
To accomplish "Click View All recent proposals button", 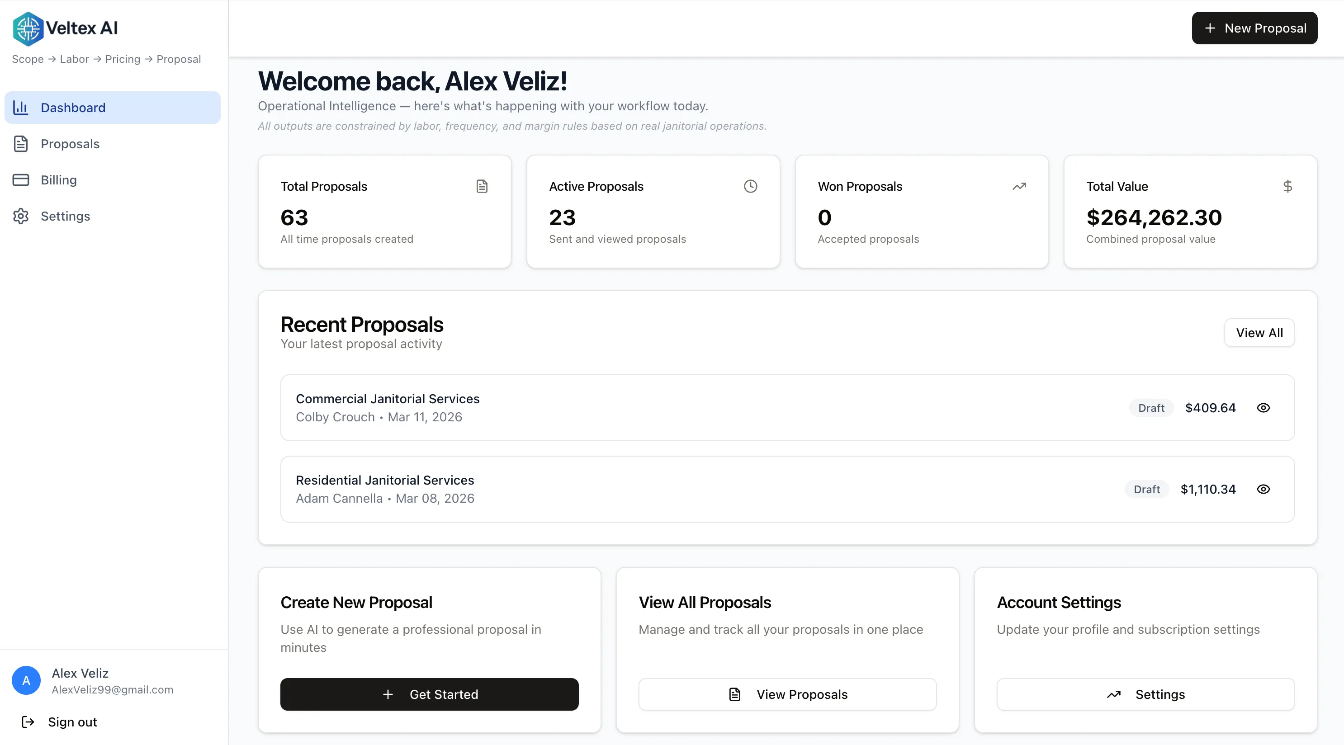I will (x=1259, y=333).
